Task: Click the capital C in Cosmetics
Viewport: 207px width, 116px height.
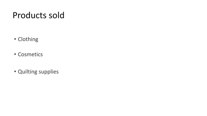Action: click(x=20, y=54)
